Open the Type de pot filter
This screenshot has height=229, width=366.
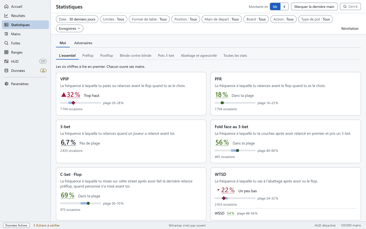click(x=315, y=19)
